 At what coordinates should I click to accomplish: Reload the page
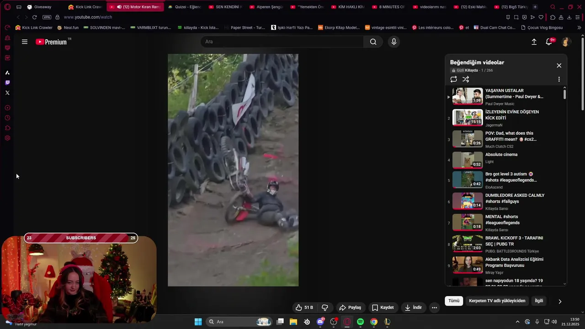click(x=34, y=17)
